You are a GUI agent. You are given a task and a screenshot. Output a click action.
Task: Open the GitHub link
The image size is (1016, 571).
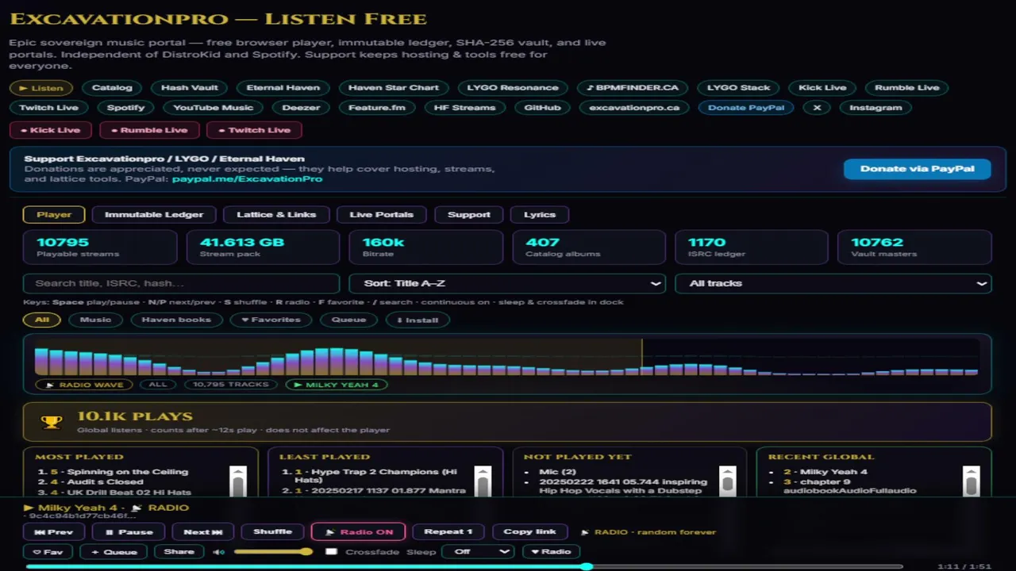point(542,108)
